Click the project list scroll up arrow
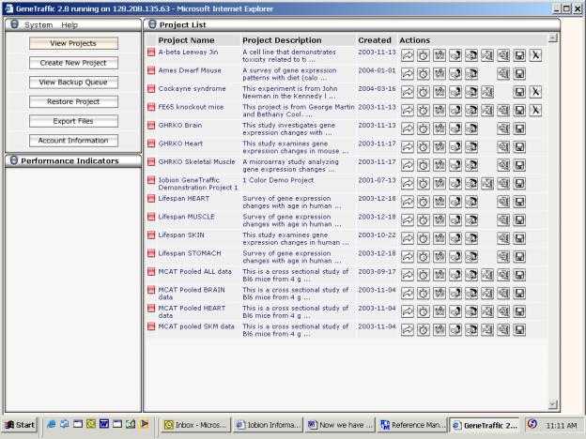Viewport: 586px width, 439px height. (553, 38)
